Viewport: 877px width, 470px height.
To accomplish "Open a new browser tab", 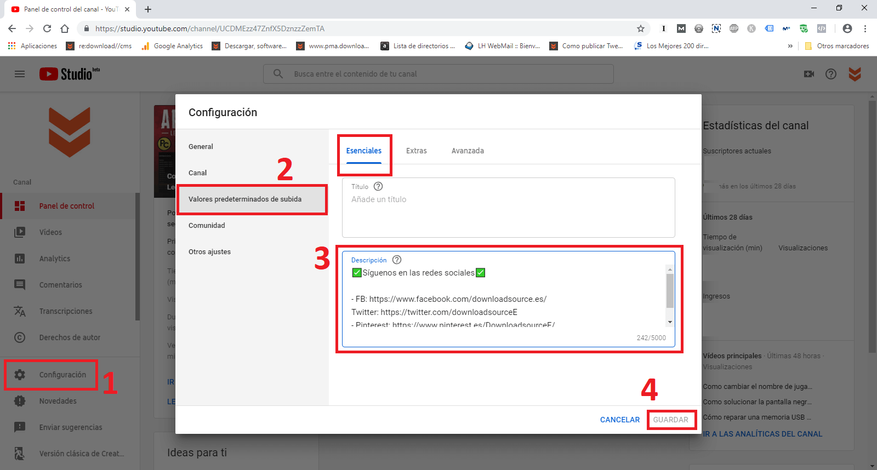I will pos(148,9).
